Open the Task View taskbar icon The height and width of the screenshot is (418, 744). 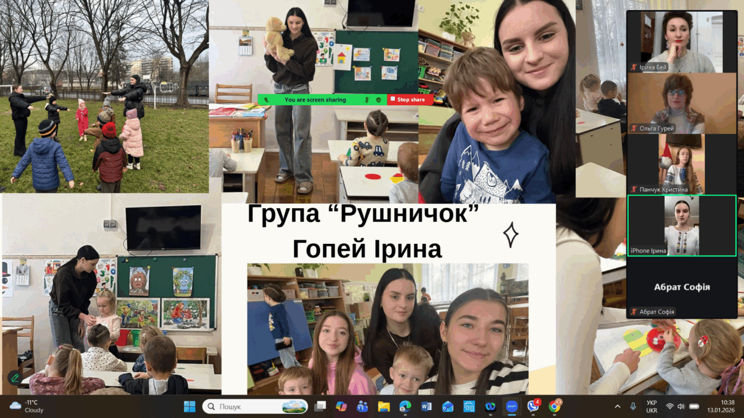click(320, 406)
